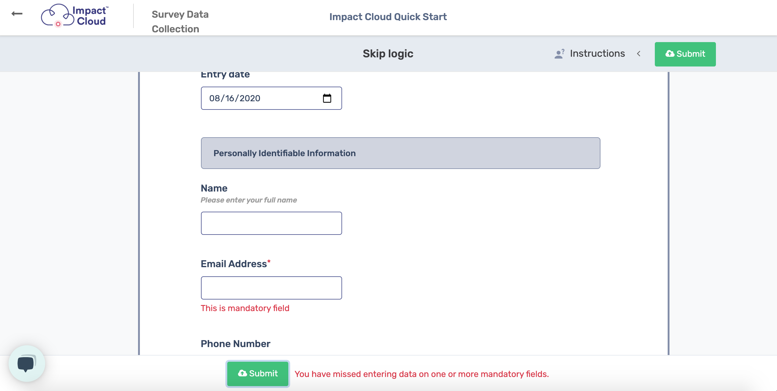The width and height of the screenshot is (777, 391).
Task: Click the Survey Data Collection title
Action: click(x=180, y=21)
